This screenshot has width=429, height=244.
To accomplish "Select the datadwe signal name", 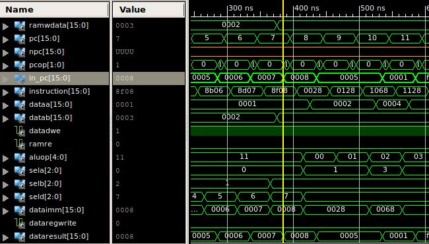I will 45,131.
